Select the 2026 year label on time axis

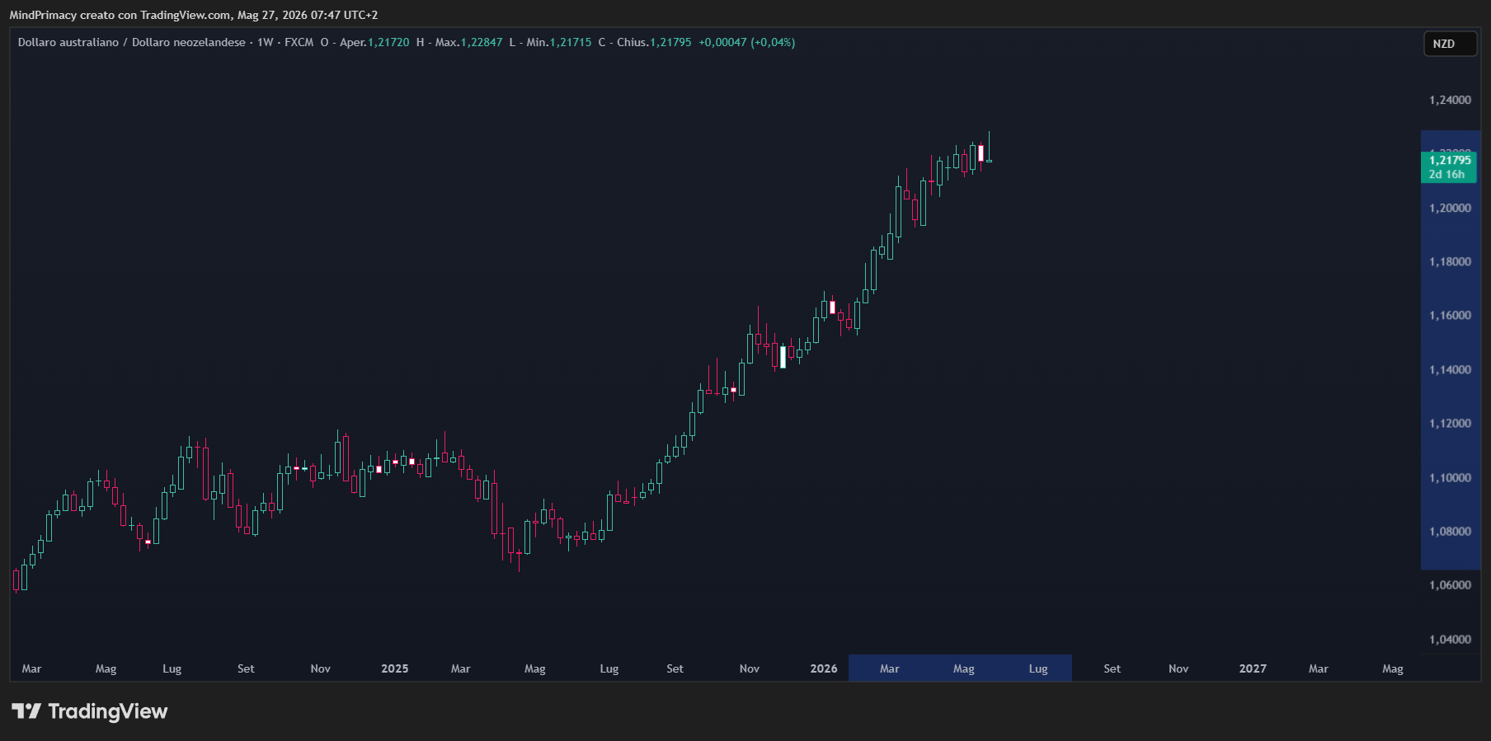pos(824,668)
